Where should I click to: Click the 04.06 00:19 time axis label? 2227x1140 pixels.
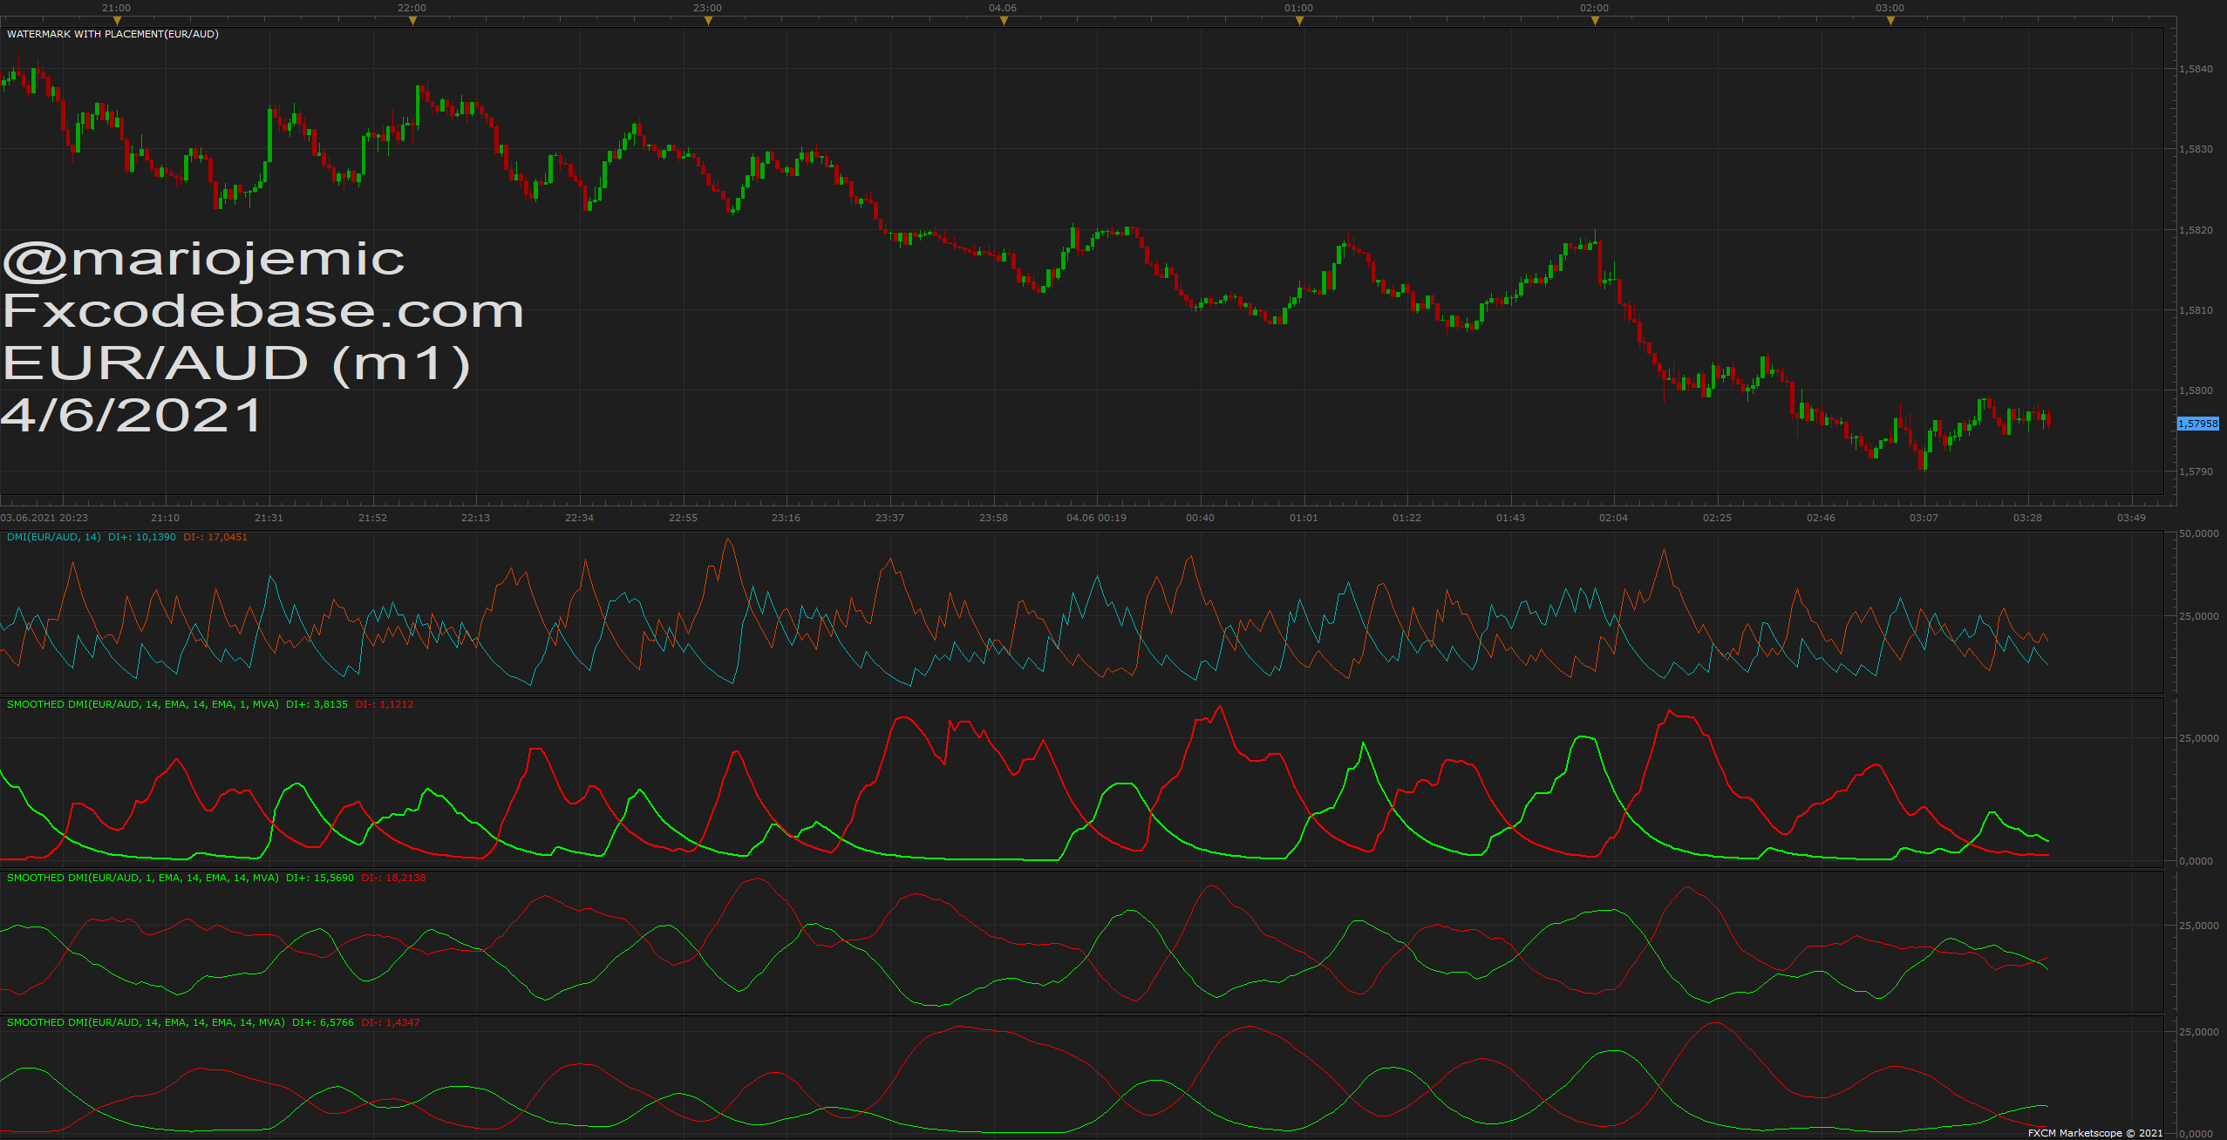1096,518
